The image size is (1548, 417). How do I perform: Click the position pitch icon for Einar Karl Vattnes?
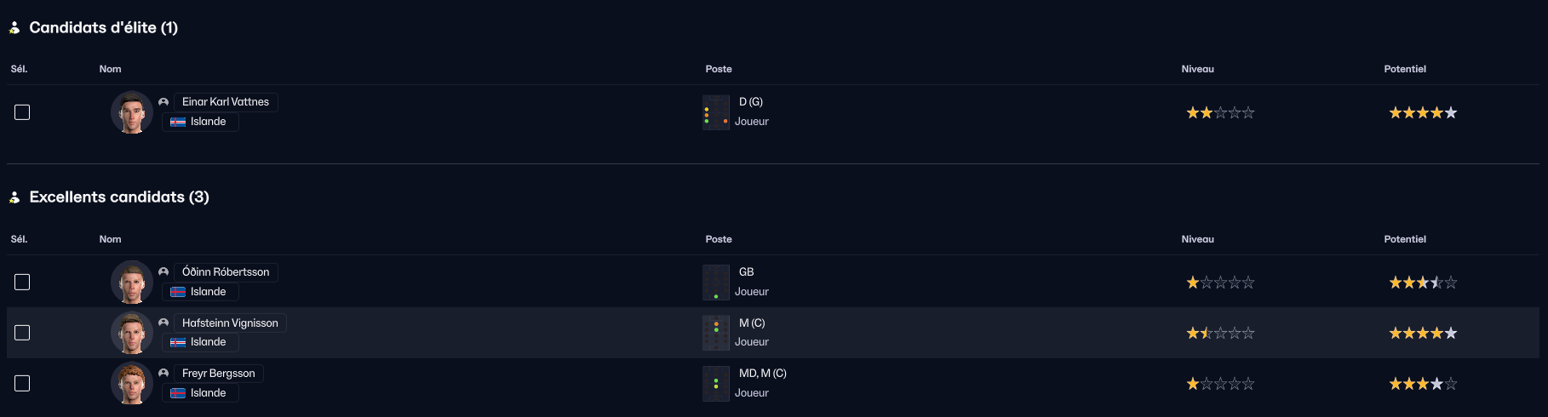tap(716, 112)
